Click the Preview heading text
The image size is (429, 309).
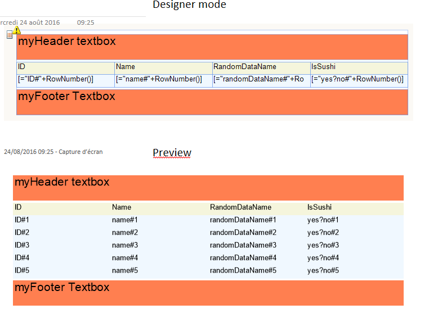[x=172, y=153]
